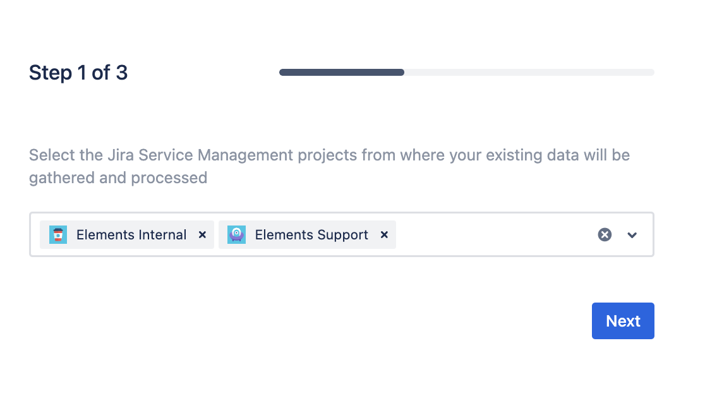Click the Next button
This screenshot has width=705, height=403.
tap(622, 321)
